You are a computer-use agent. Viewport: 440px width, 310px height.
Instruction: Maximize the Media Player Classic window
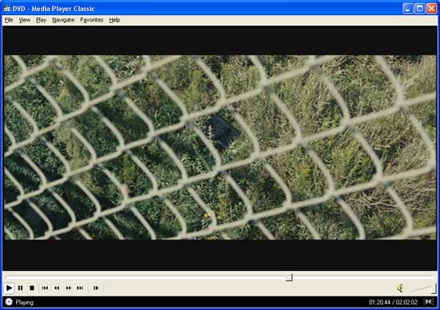tap(420, 9)
